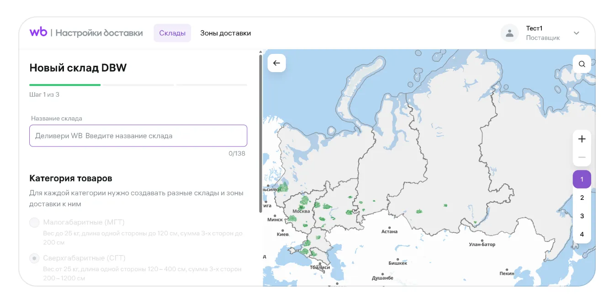Viewport: 614px width, 303px height.
Task: Select map level 4 button
Action: [x=582, y=234]
